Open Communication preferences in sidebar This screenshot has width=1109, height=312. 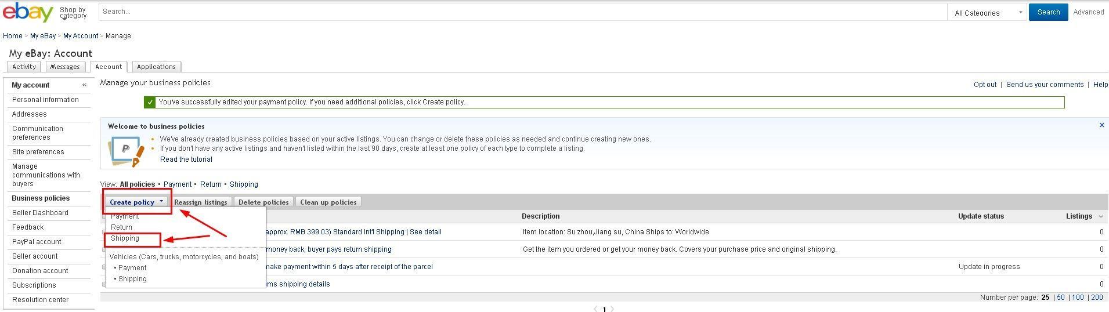tap(38, 133)
